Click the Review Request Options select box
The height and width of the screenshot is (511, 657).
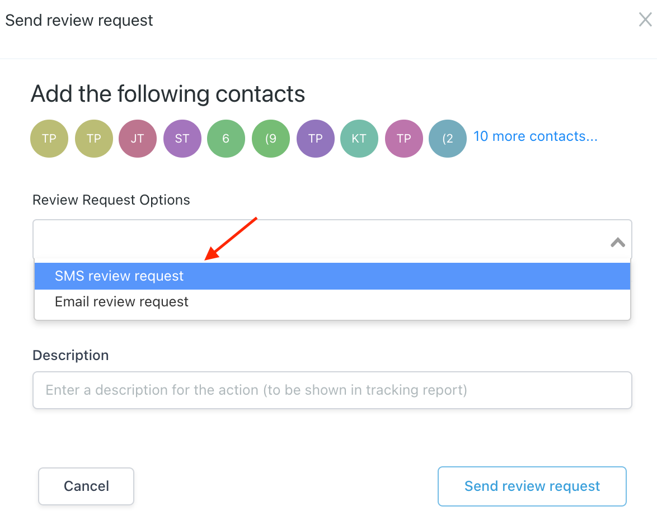pos(319,240)
